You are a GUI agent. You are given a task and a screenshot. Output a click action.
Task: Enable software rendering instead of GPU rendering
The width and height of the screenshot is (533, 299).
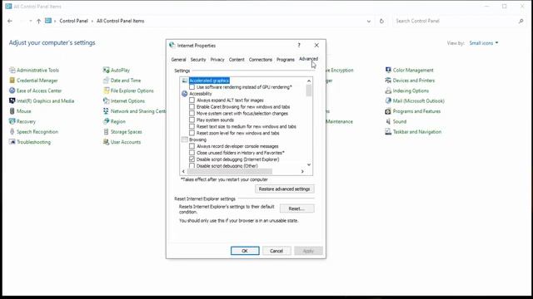pyautogui.click(x=192, y=87)
